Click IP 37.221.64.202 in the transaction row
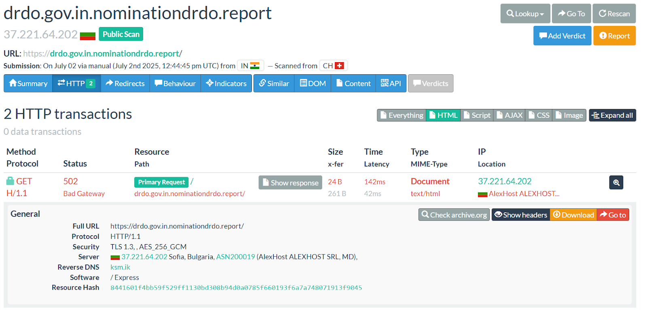 [x=505, y=181]
